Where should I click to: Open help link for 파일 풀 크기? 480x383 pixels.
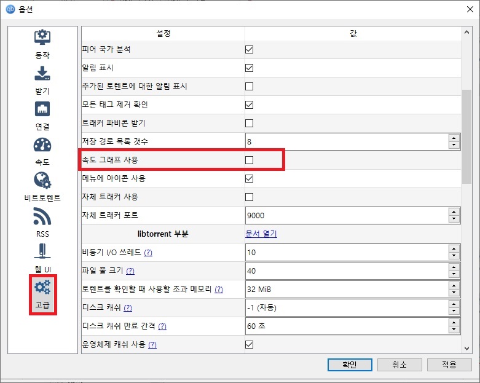(130, 271)
